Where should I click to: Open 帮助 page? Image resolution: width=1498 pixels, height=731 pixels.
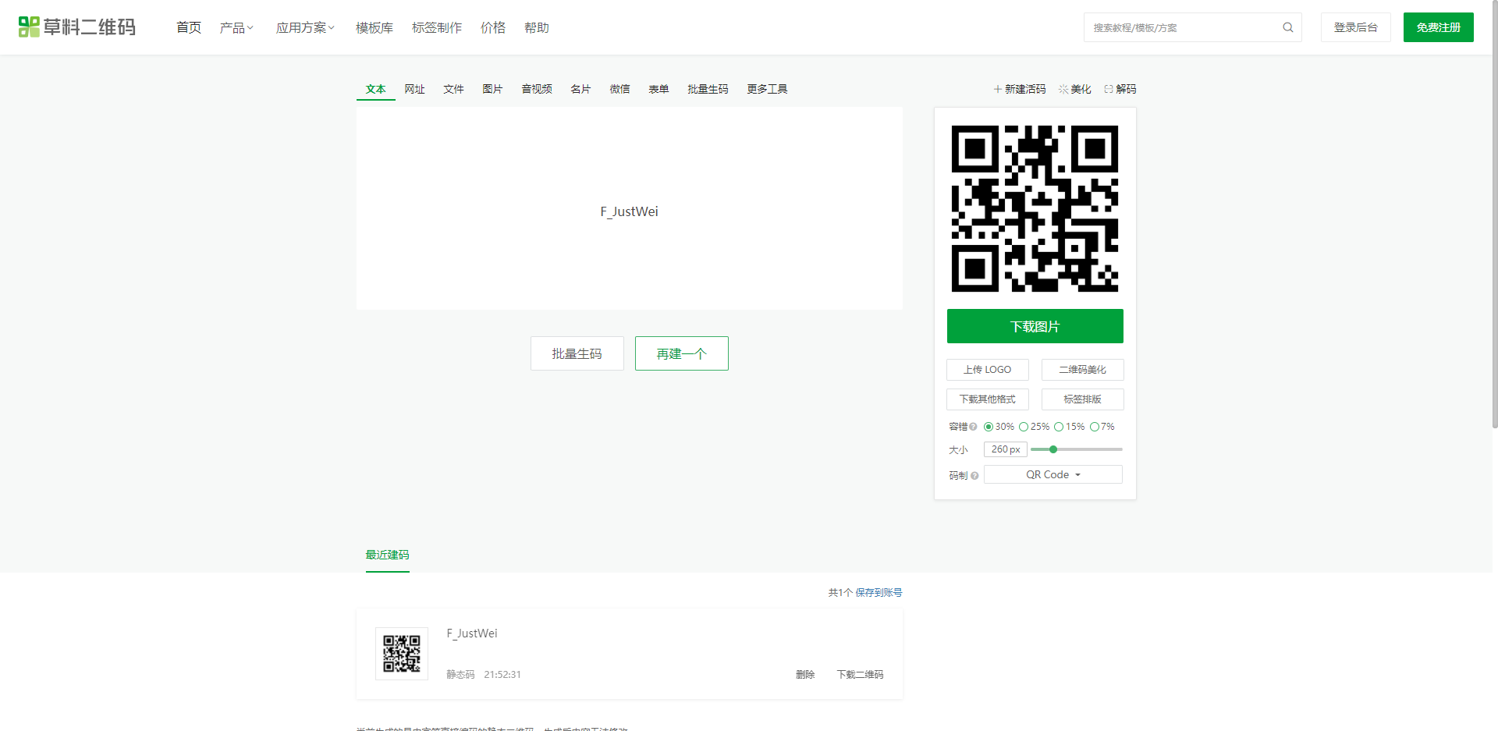pyautogui.click(x=537, y=27)
